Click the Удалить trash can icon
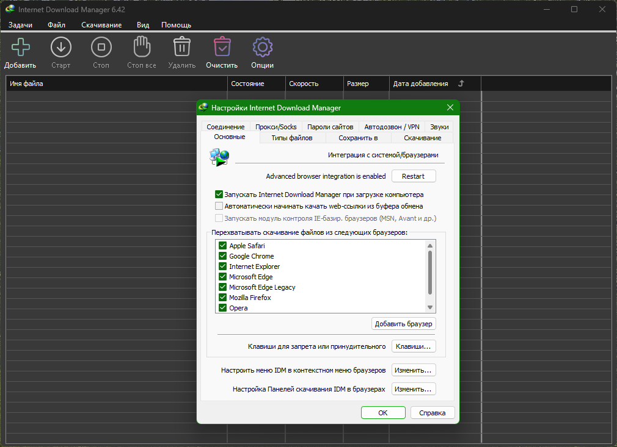The image size is (617, 447). click(x=181, y=48)
